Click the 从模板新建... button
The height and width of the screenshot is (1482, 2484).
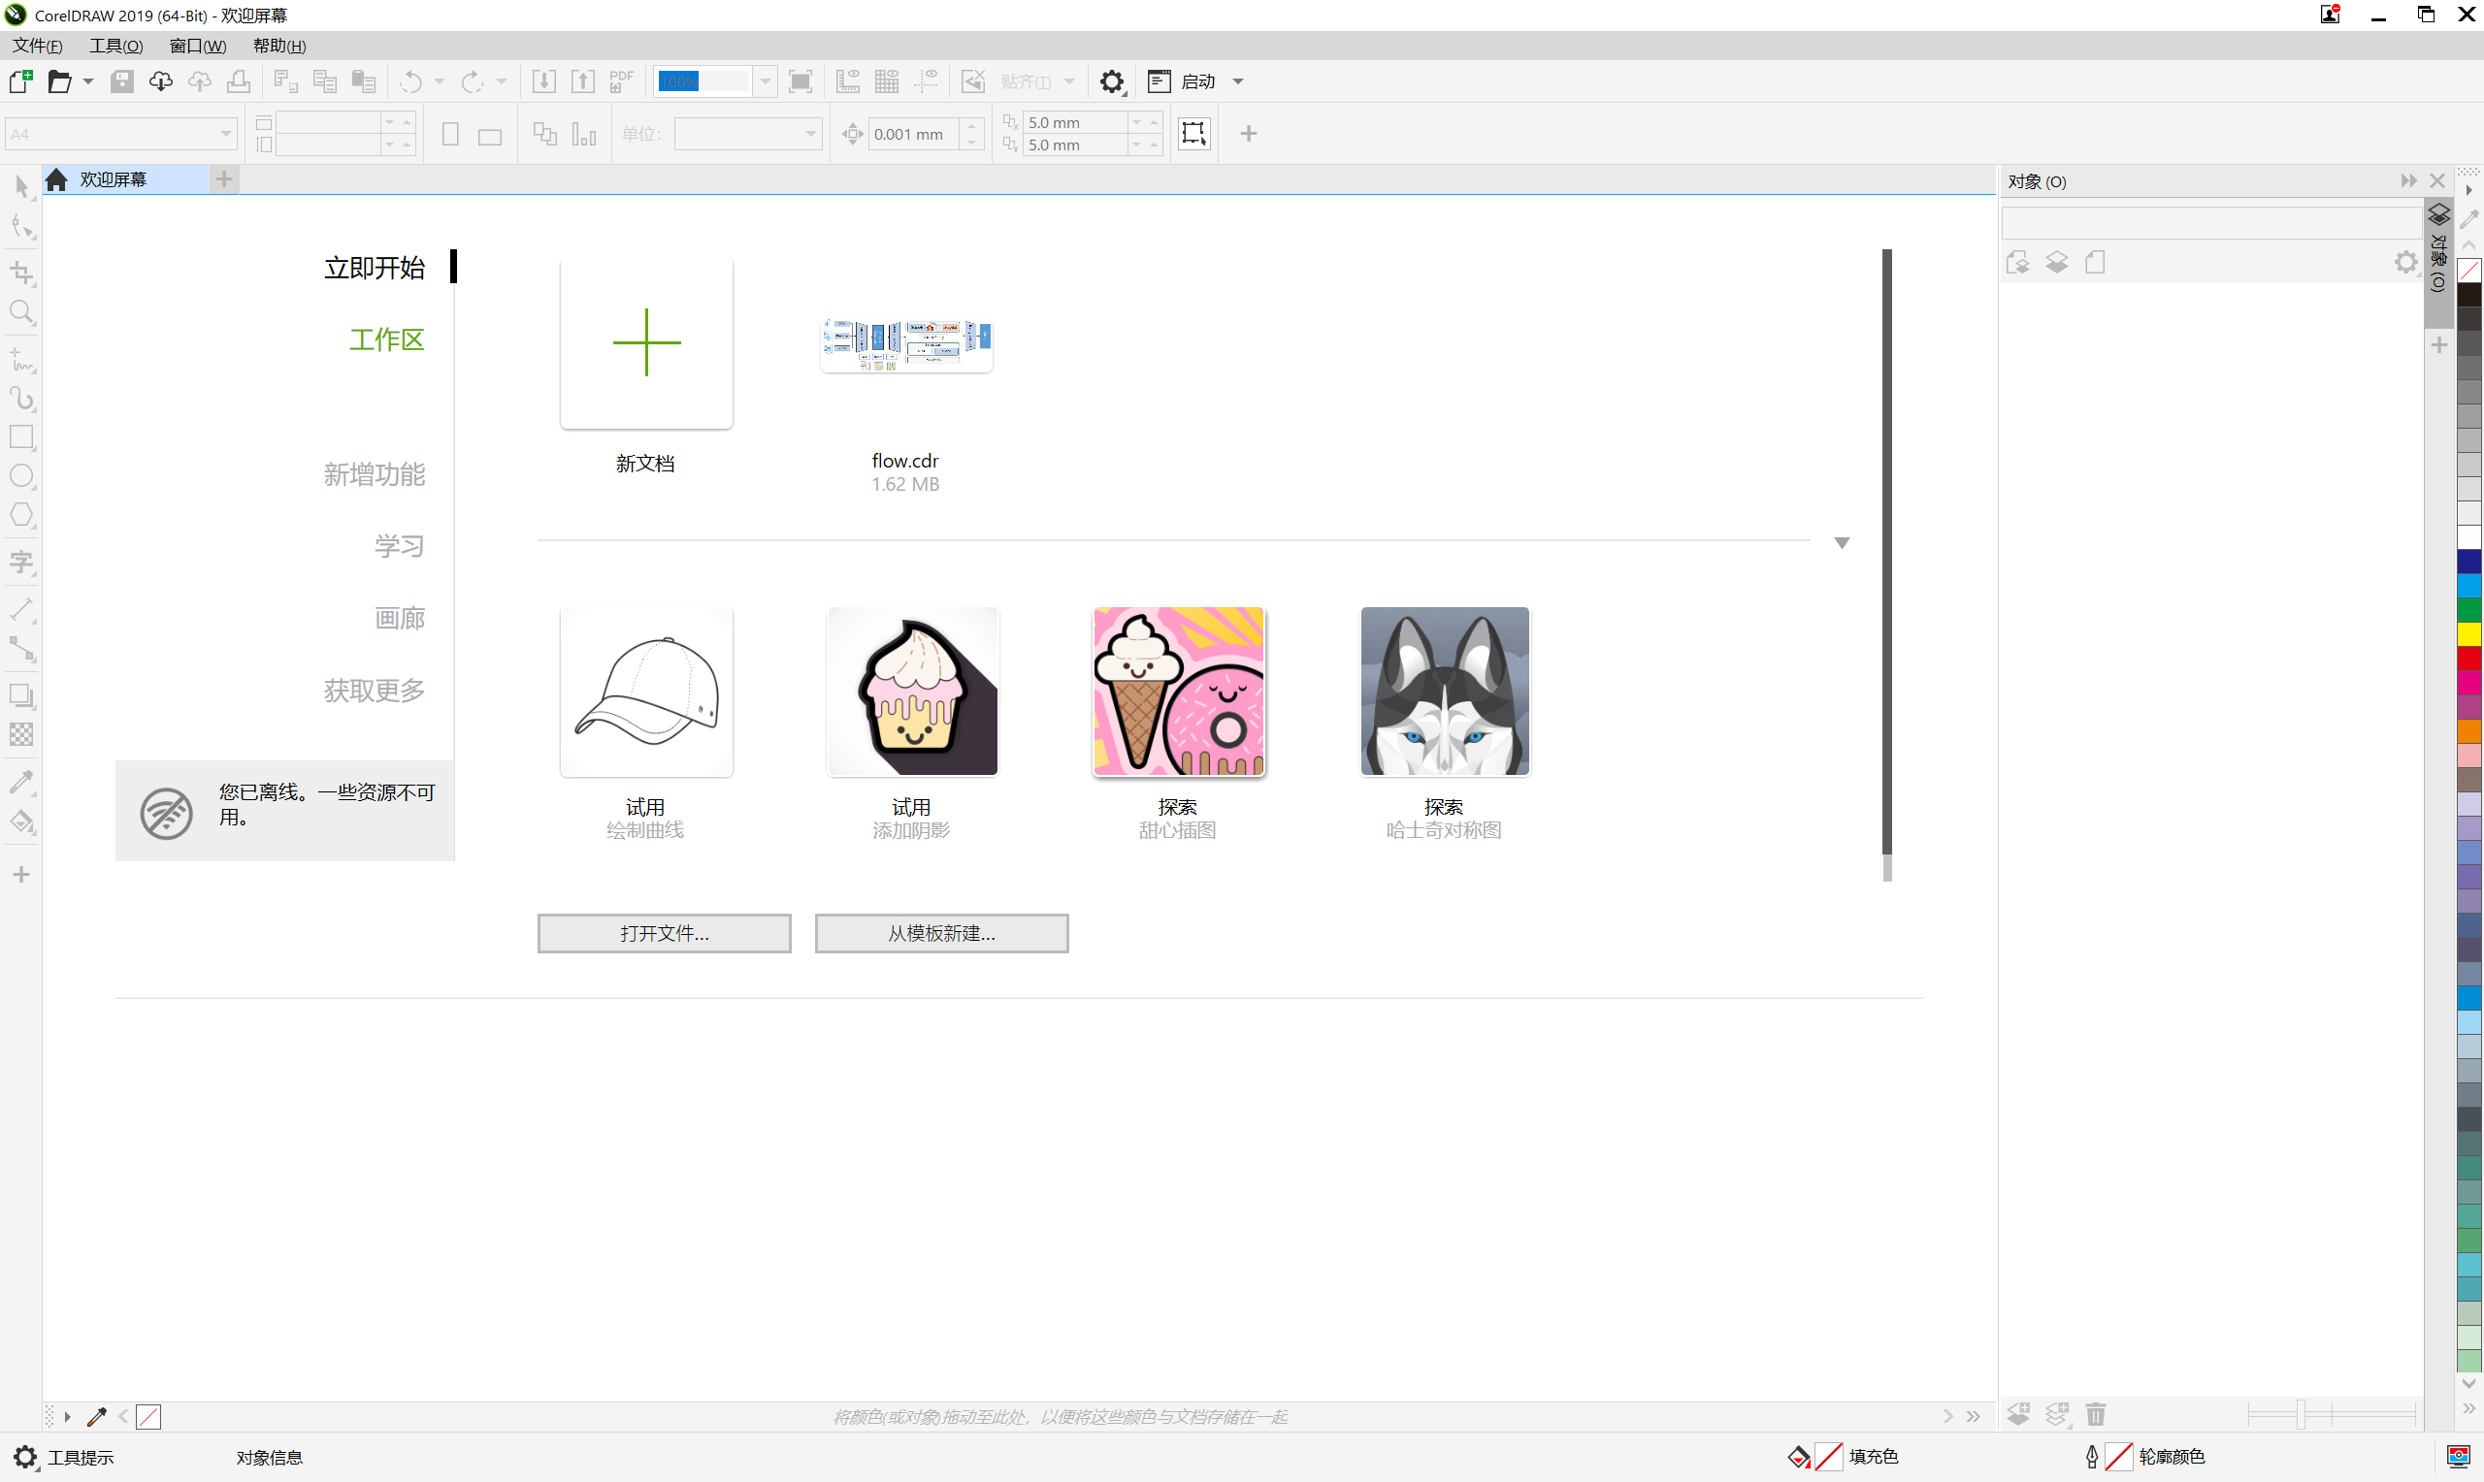click(x=941, y=933)
